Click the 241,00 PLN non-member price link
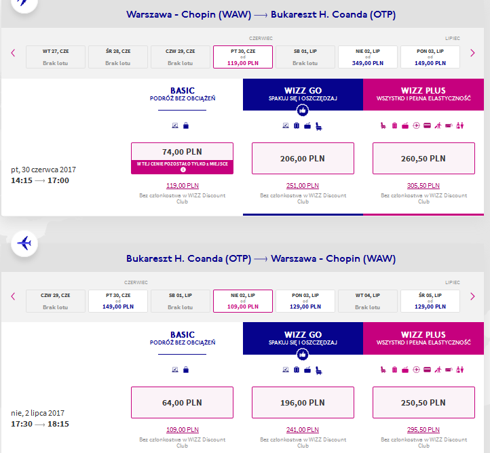Screen dimensions: 490x453 click(303, 429)
